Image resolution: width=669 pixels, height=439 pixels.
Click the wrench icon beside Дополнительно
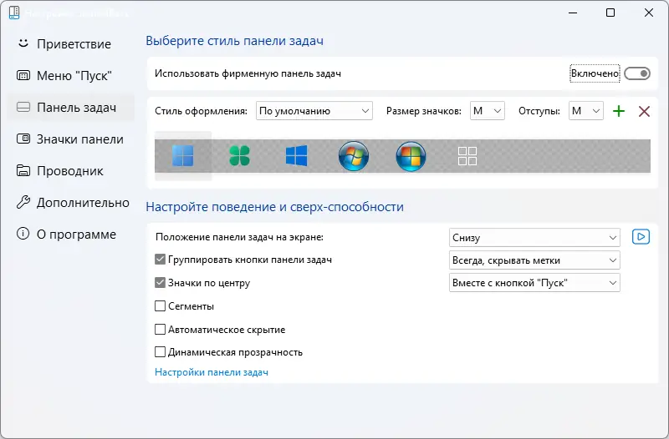pyautogui.click(x=23, y=202)
